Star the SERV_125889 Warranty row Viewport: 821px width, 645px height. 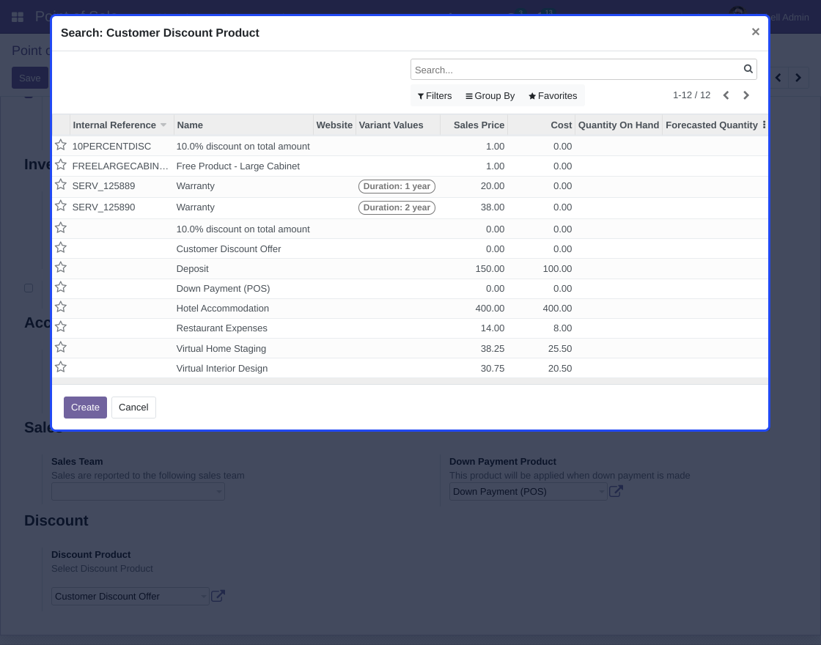coord(61,185)
